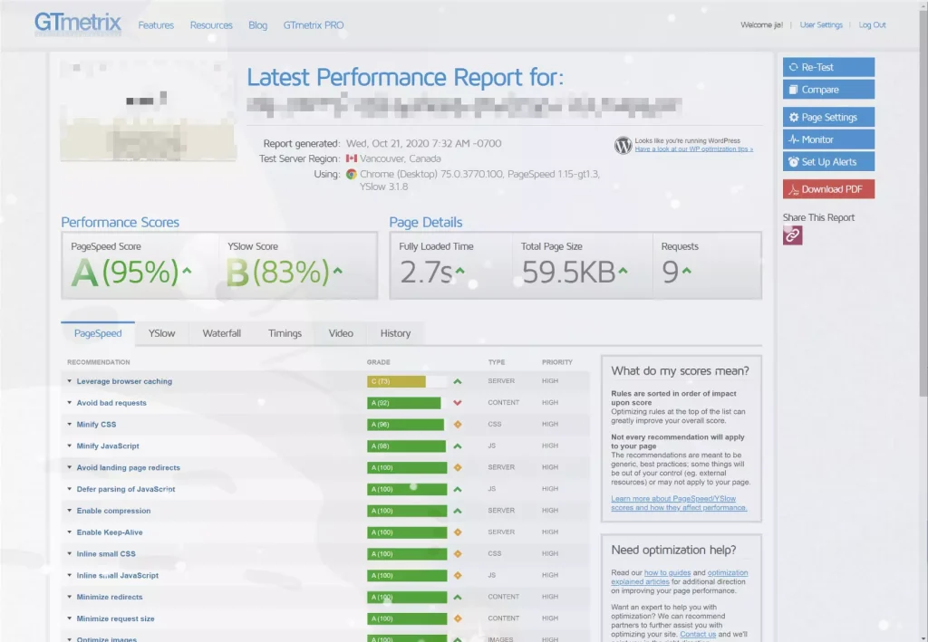Click the GTmetrix logo
Viewport: 928px width, 642px height.
(x=78, y=24)
